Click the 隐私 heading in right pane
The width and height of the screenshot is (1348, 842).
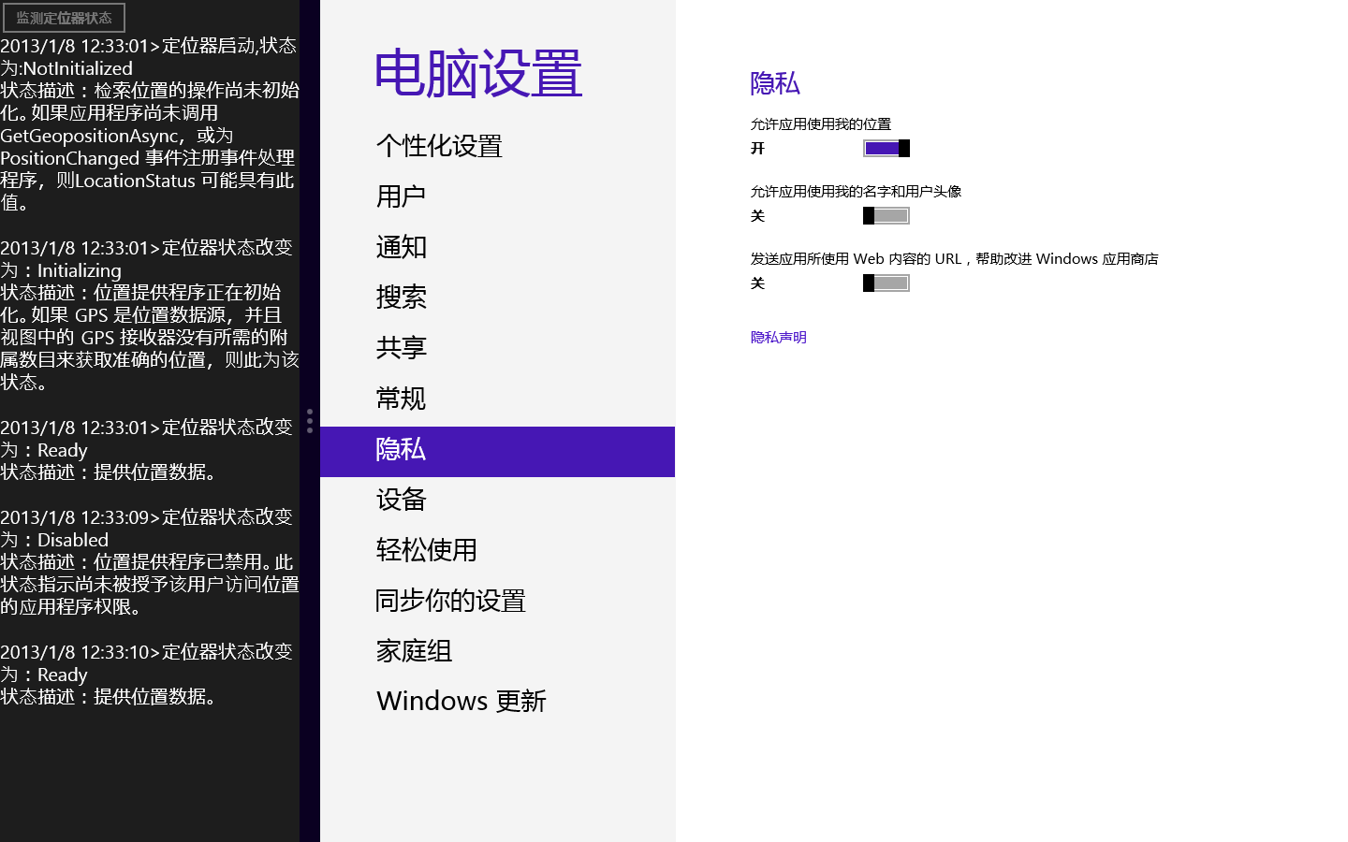(x=775, y=83)
